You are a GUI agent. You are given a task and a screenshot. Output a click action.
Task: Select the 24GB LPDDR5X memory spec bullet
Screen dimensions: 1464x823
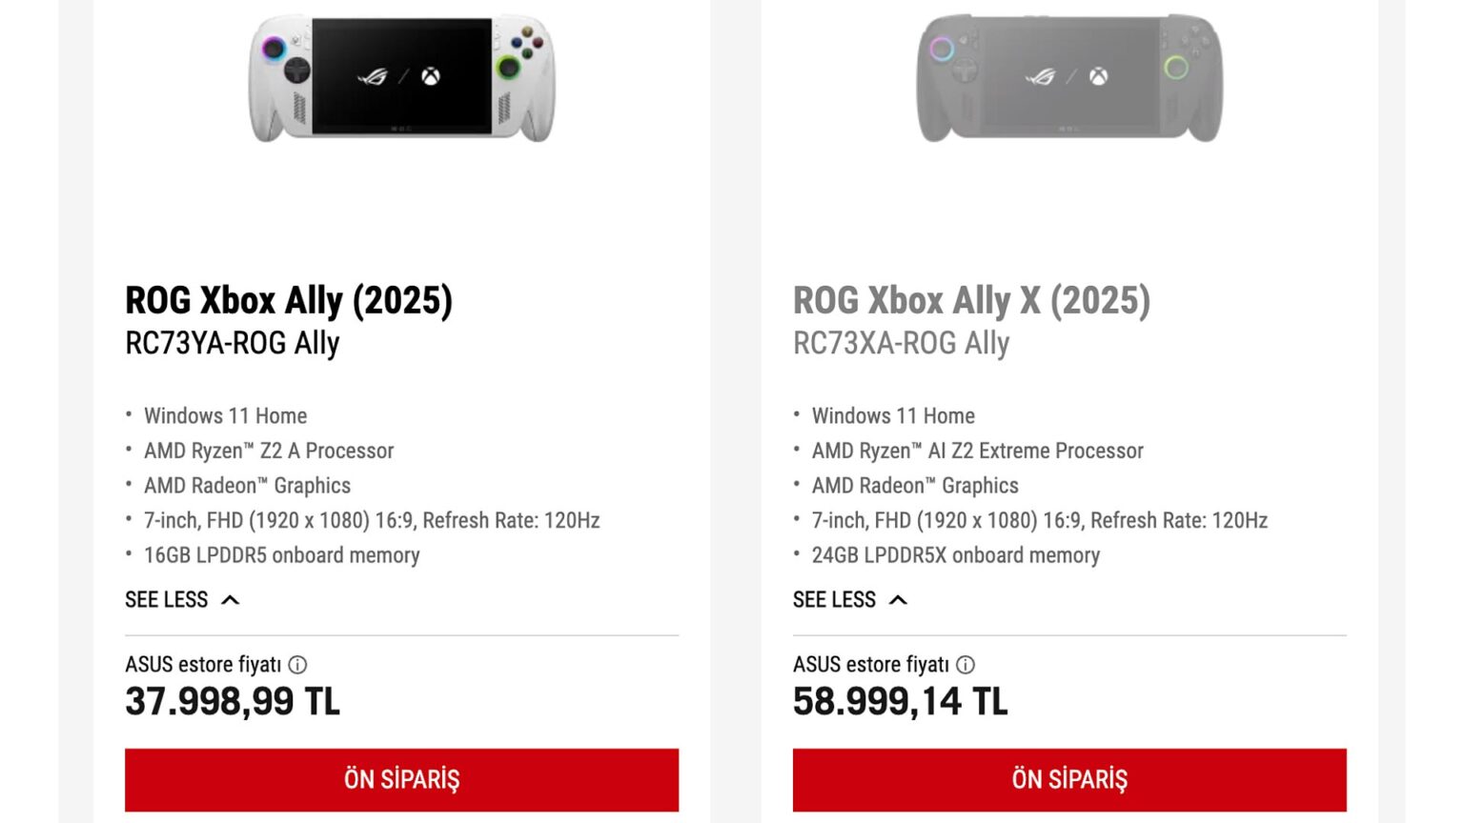click(955, 555)
